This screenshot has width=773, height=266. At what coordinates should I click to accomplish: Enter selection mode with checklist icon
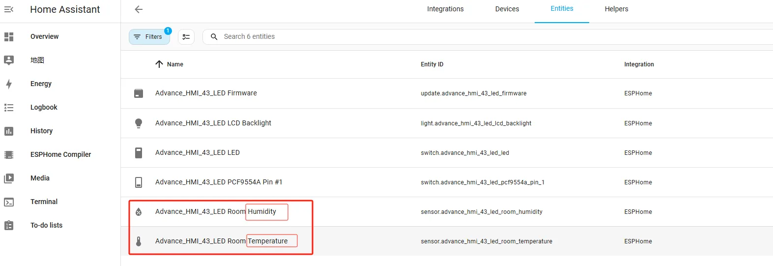coord(186,37)
